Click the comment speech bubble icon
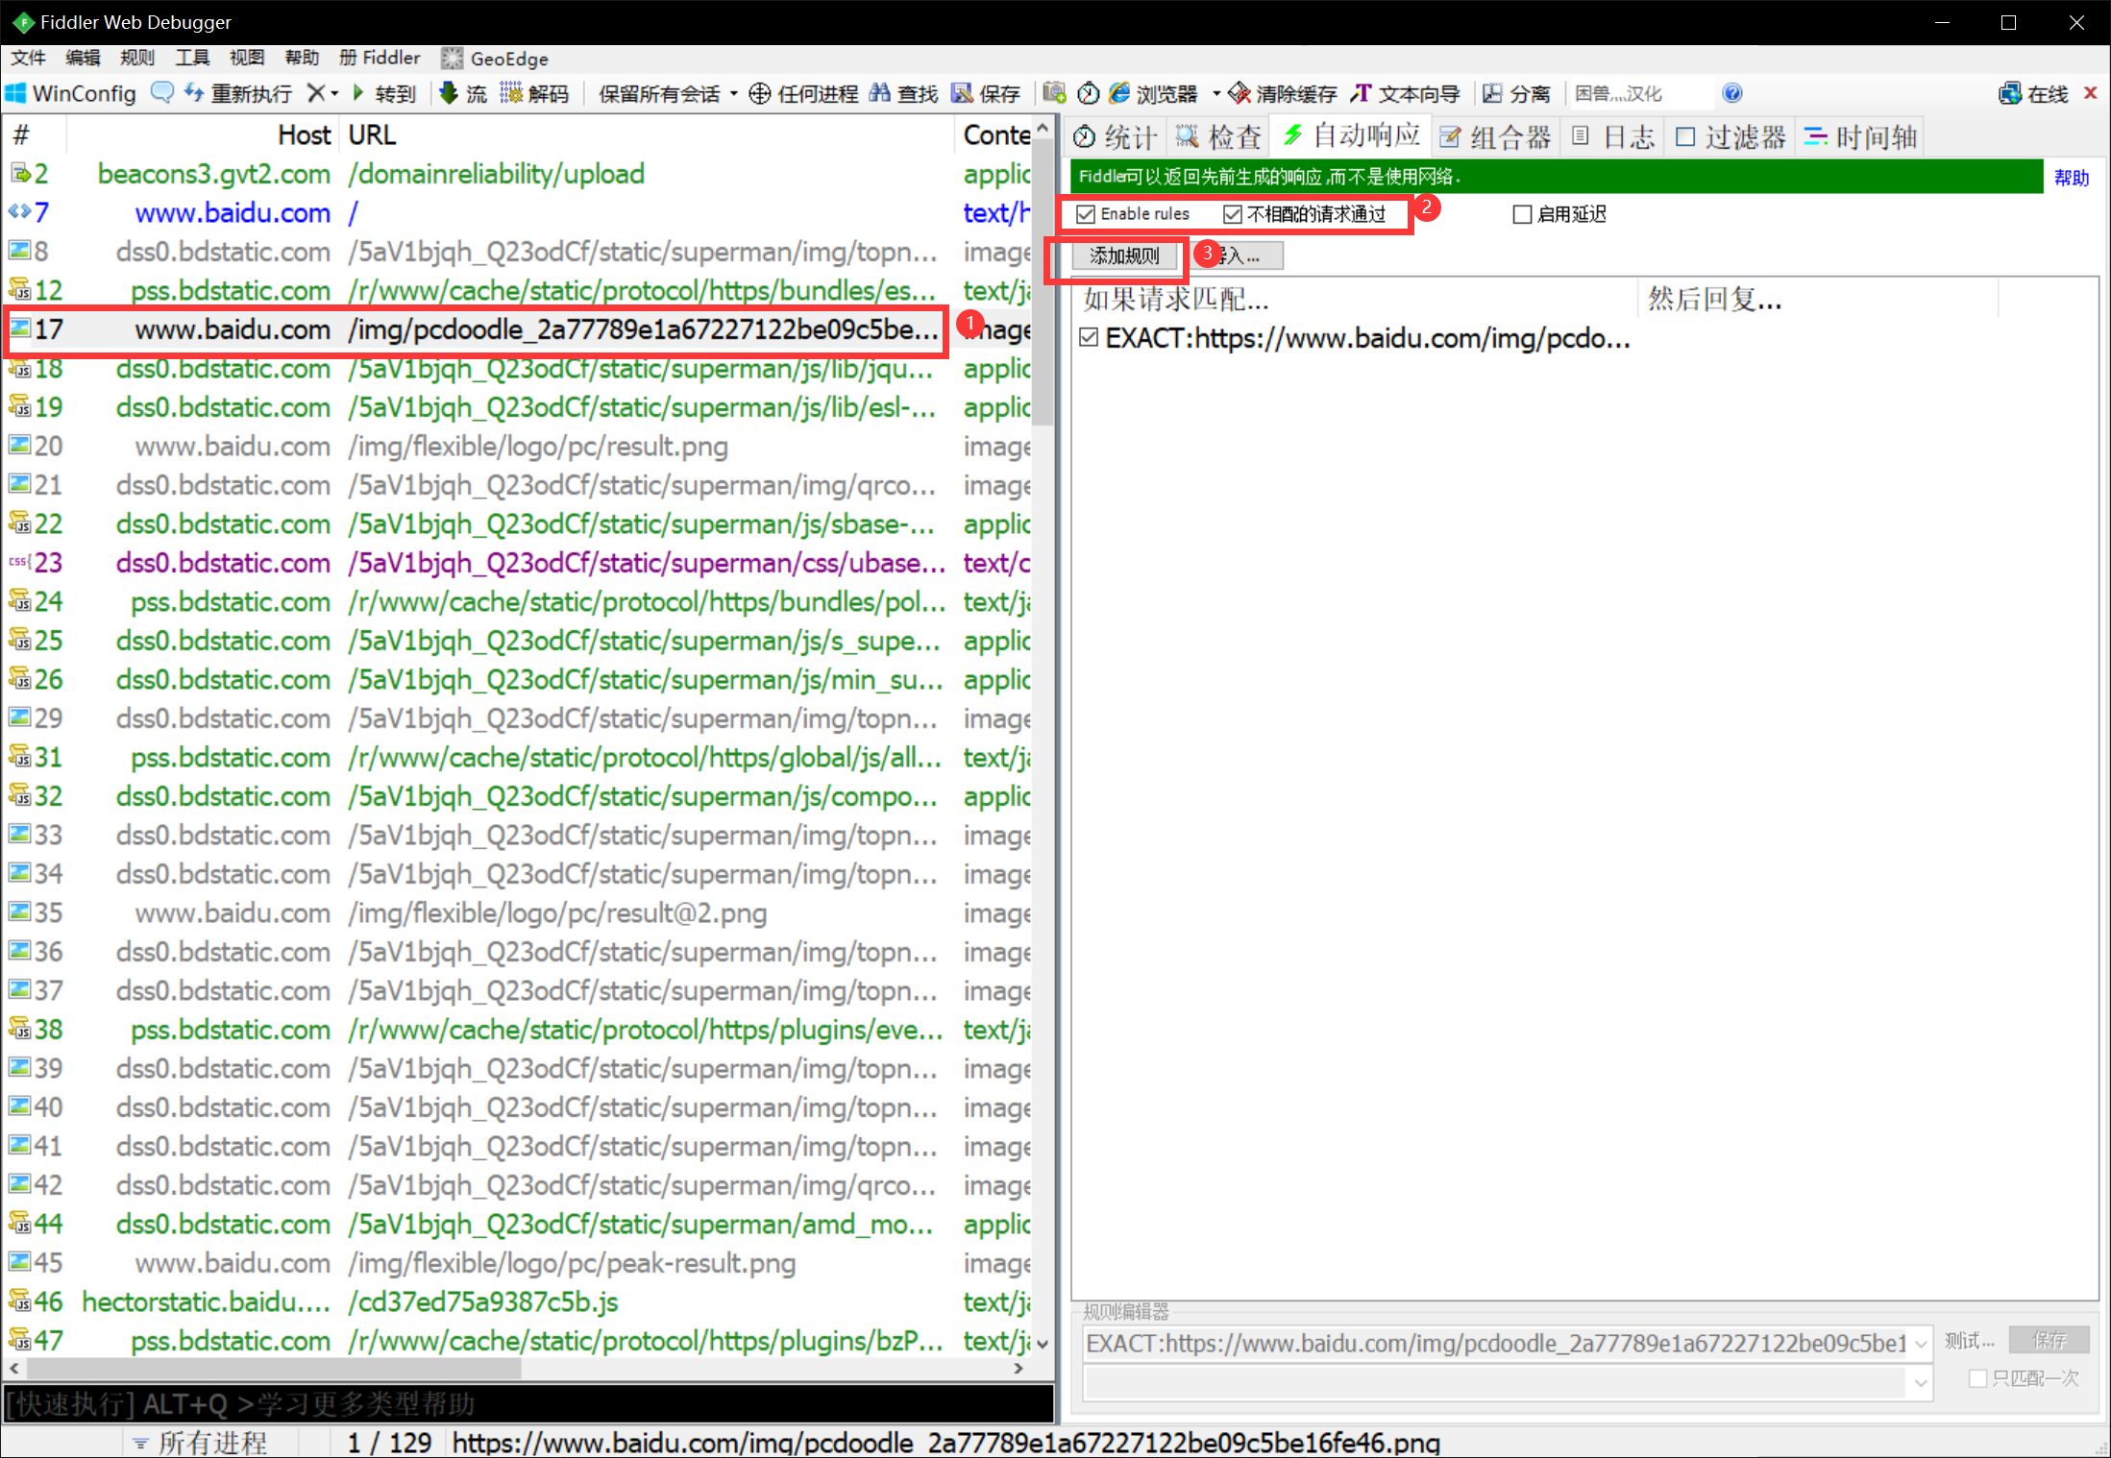Image resolution: width=2111 pixels, height=1458 pixels. 162,92
